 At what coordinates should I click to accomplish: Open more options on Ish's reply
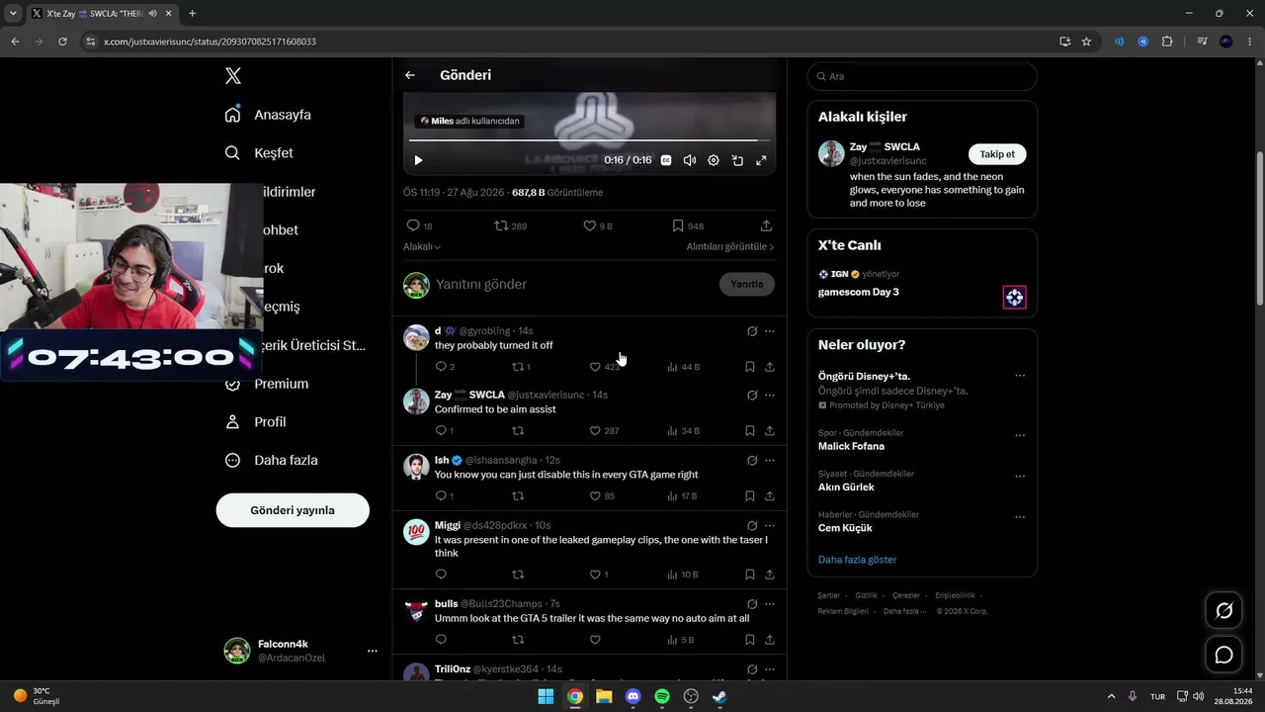(x=770, y=461)
